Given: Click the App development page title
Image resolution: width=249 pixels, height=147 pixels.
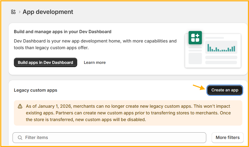Looking at the screenshot, I should 48,12.
